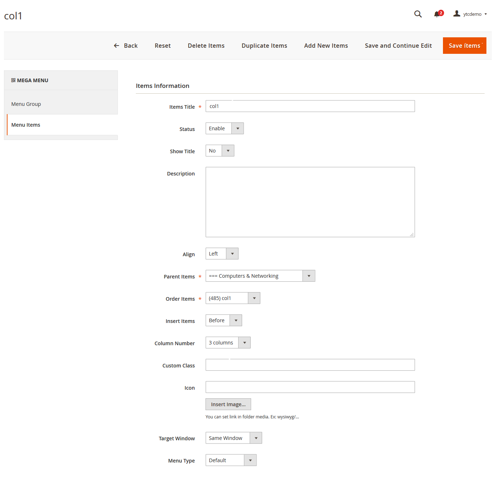
Task: Open the Target Window dropdown
Action: (234, 438)
